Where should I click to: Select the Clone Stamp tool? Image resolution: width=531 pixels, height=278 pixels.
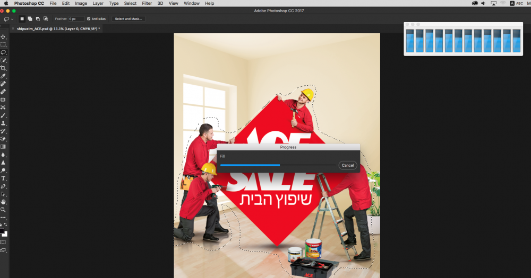(x=3, y=123)
